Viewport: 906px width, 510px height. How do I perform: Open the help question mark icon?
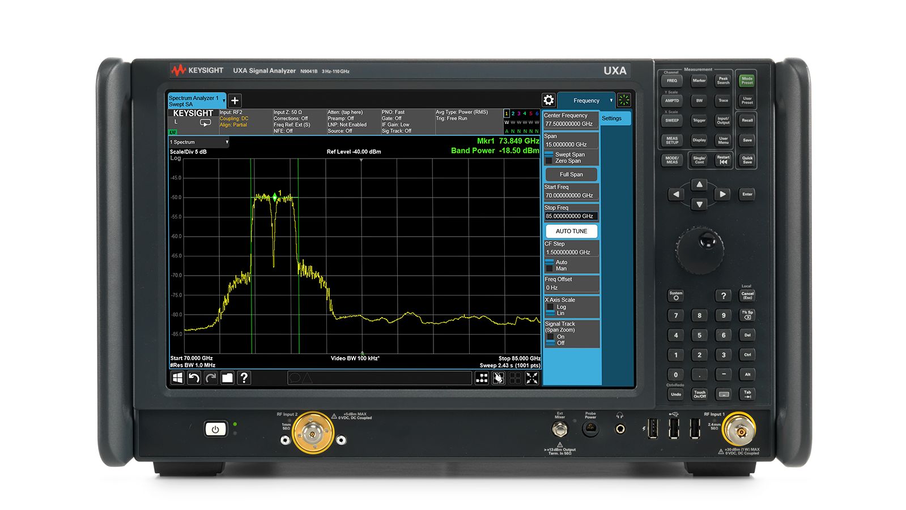coord(244,378)
